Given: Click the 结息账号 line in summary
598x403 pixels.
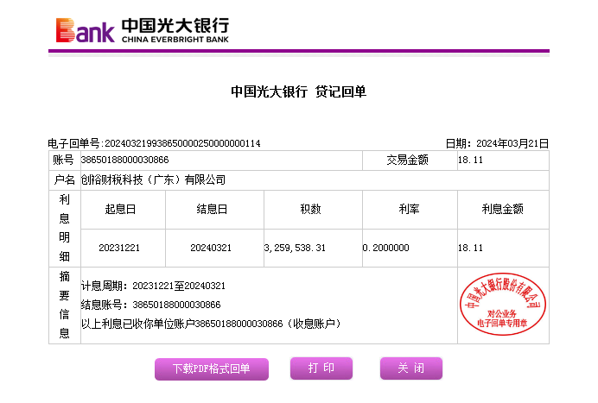Looking at the screenshot, I should click(150, 305).
